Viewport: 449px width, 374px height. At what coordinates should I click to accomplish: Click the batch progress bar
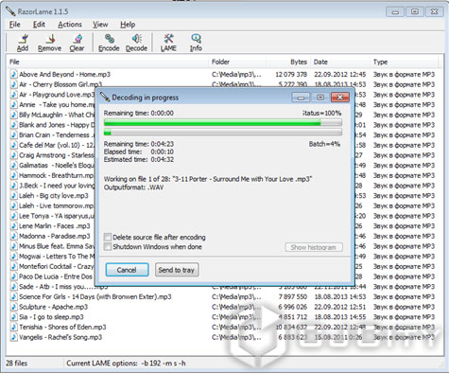[x=223, y=133]
